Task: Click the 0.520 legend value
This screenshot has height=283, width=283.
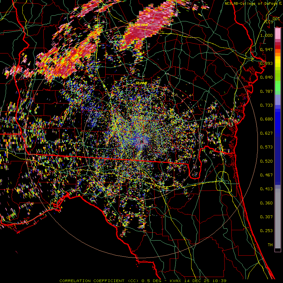Action: 266,161
